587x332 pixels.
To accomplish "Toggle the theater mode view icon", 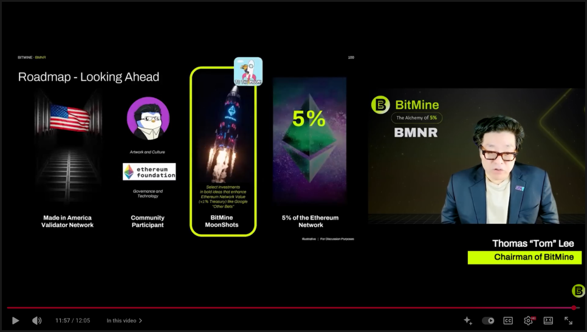I will [x=548, y=320].
